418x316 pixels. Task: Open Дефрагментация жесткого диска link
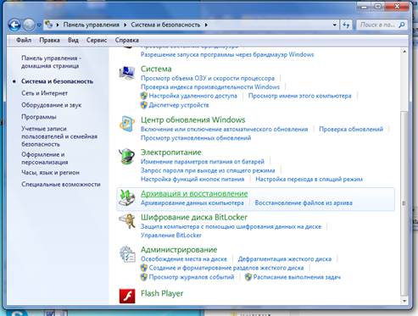coord(284,259)
